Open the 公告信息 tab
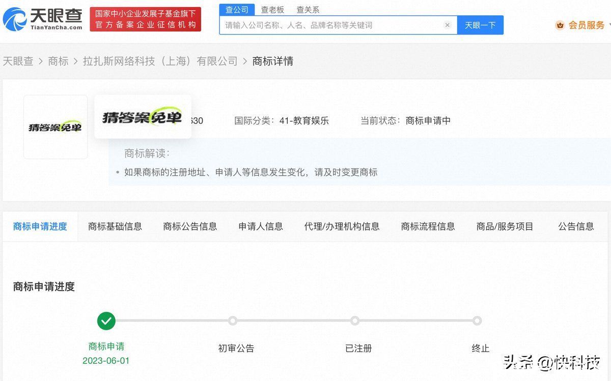The image size is (611, 381). tap(576, 227)
